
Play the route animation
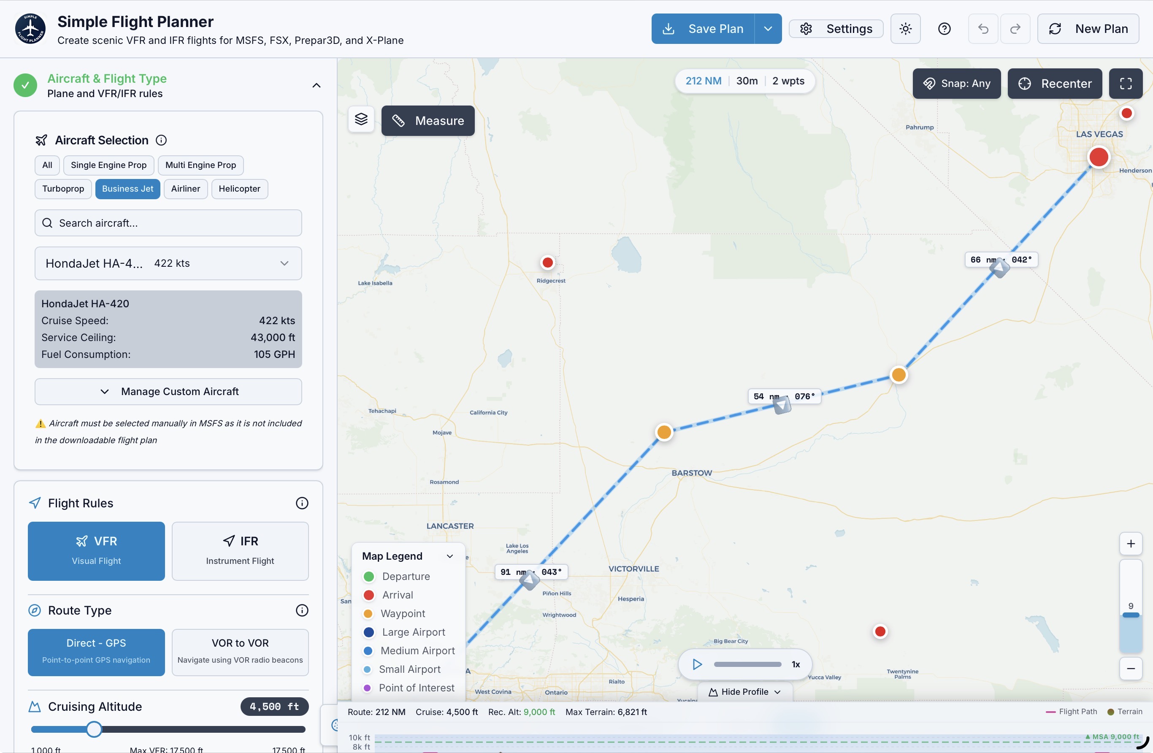[697, 664]
